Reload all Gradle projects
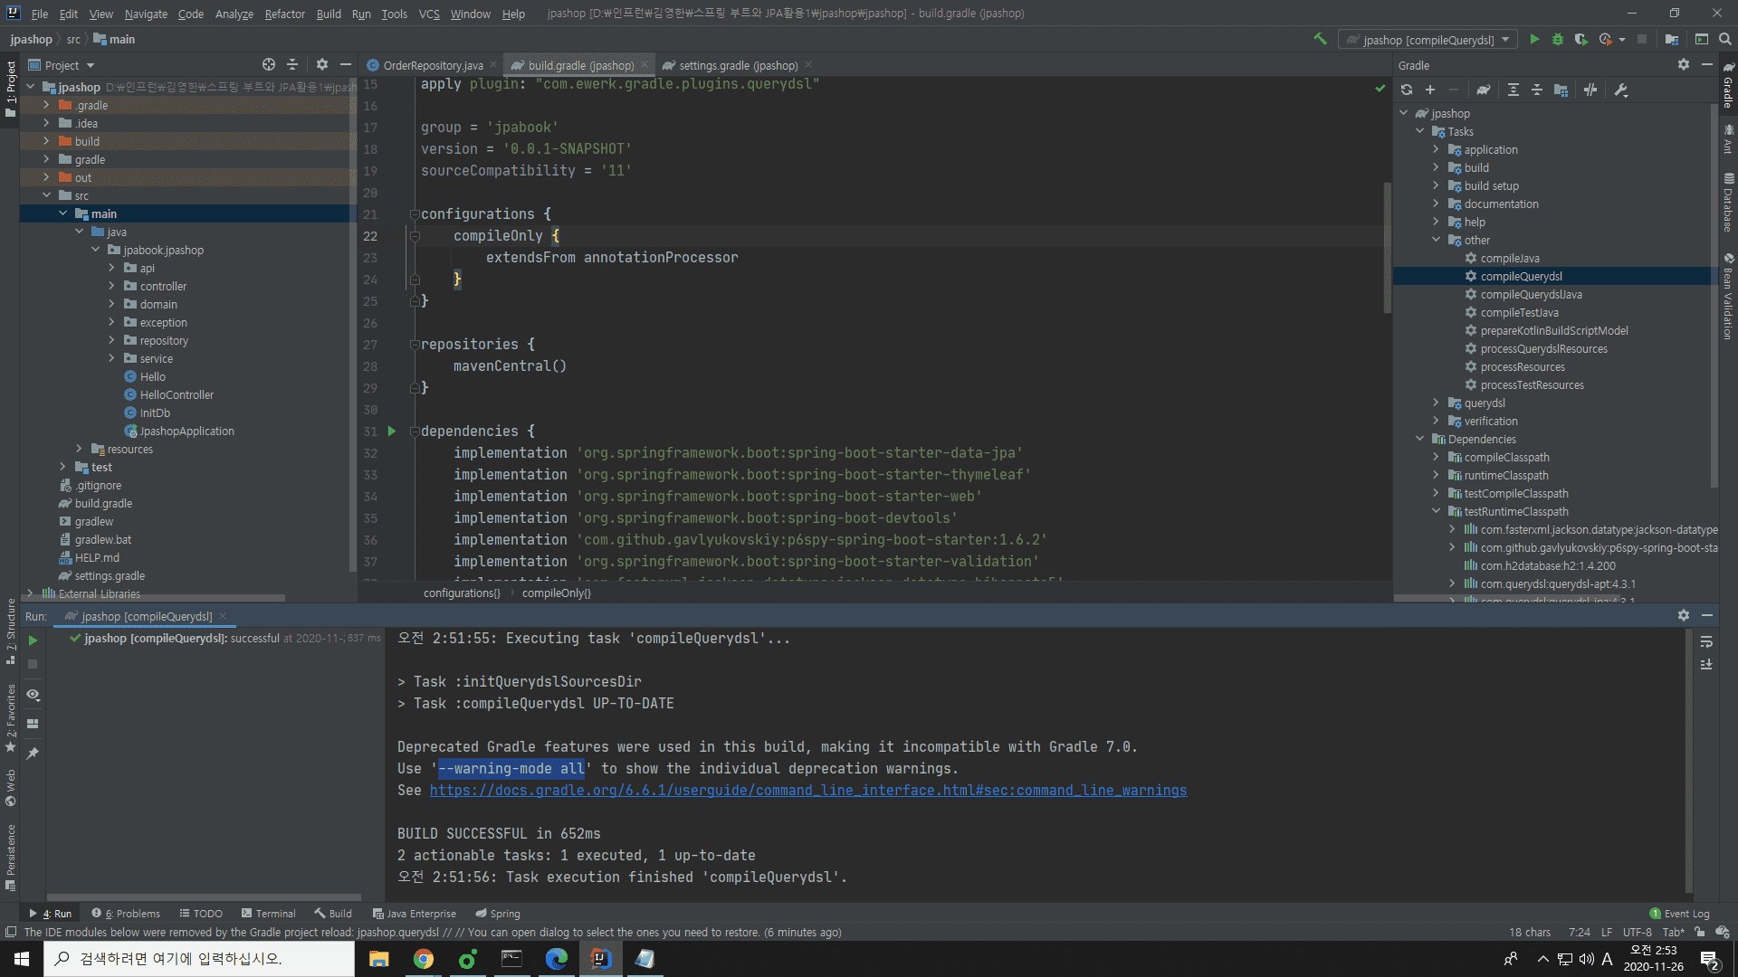The height and width of the screenshot is (977, 1738). (x=1407, y=90)
